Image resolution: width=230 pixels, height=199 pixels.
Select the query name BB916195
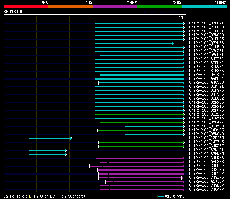click(14, 12)
